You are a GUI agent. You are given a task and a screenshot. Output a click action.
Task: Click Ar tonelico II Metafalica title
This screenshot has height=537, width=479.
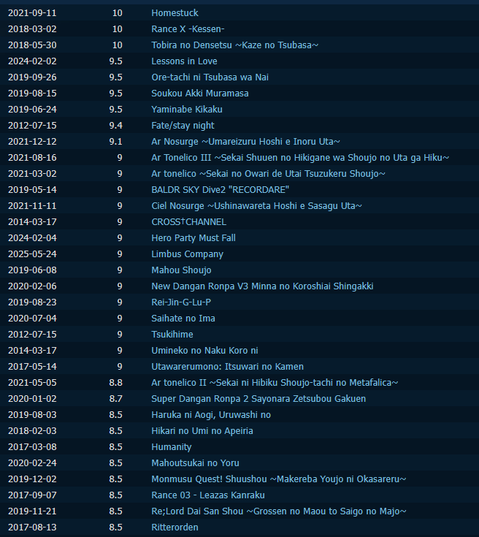275,384
